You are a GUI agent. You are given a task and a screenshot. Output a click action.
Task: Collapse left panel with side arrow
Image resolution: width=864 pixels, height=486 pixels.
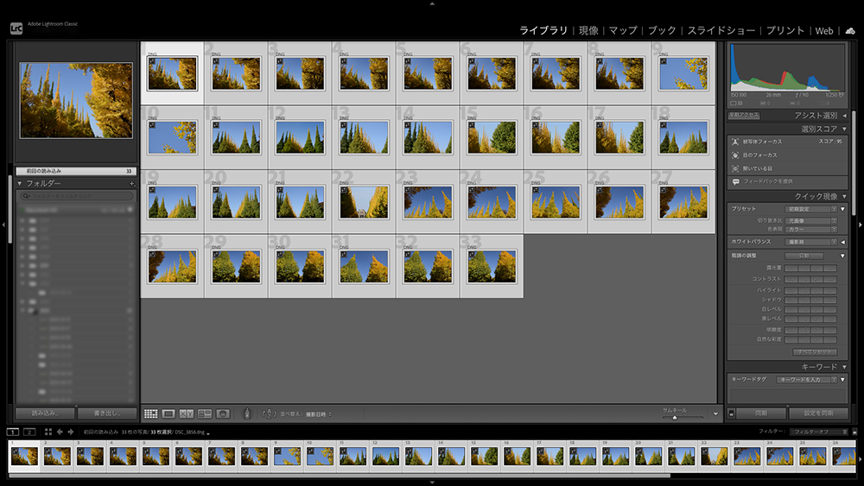point(3,224)
